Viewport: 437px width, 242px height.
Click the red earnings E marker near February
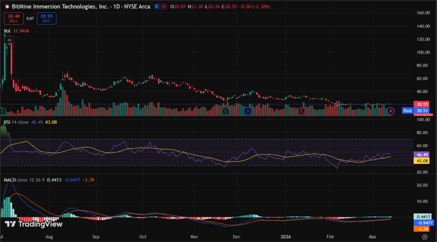pyautogui.click(x=301, y=111)
